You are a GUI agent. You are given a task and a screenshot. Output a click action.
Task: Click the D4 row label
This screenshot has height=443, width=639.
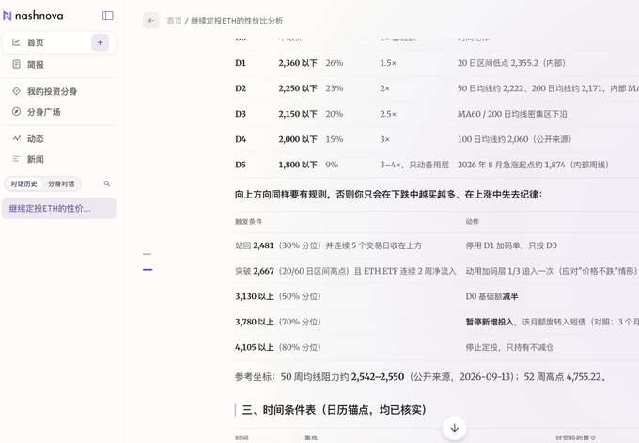[241, 139]
